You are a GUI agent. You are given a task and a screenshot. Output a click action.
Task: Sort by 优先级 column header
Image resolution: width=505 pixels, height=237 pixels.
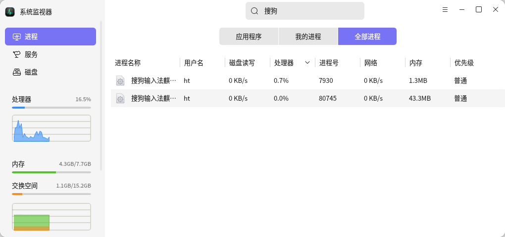point(478,63)
